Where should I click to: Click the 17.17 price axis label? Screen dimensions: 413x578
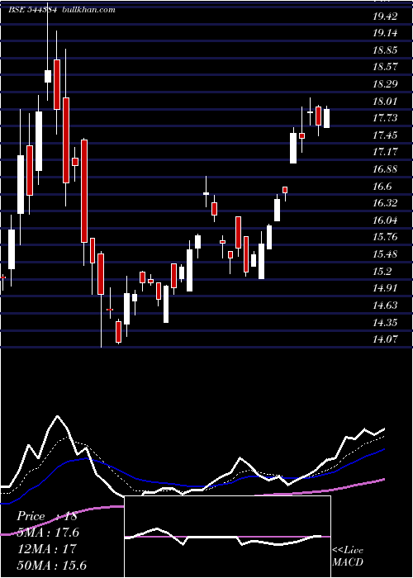385,152
